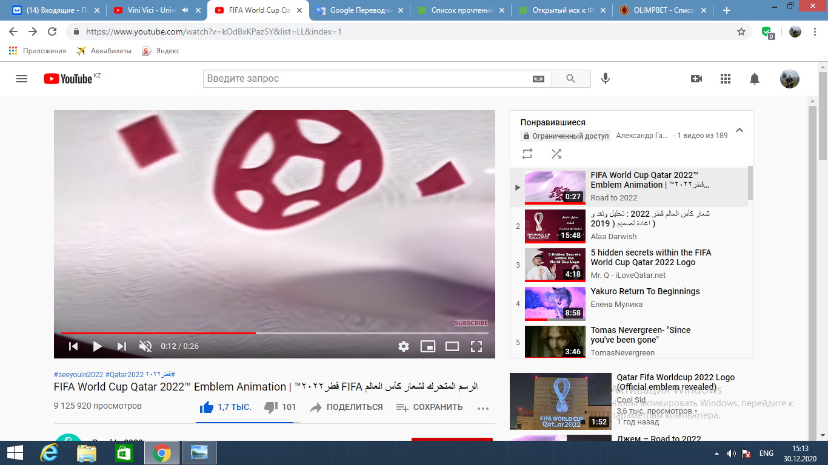
Task: Open video player settings gear
Action: (404, 346)
